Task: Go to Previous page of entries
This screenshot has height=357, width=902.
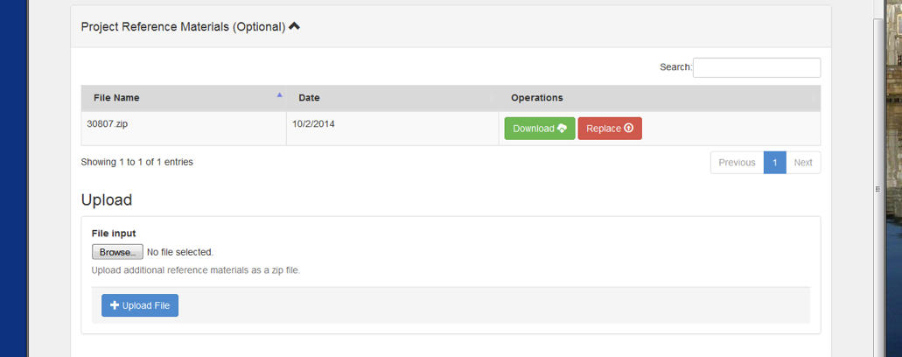Action: [x=737, y=163]
